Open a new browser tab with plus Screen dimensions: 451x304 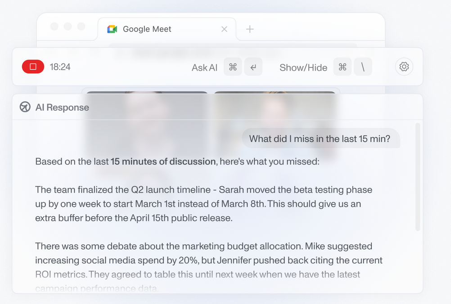coord(250,29)
